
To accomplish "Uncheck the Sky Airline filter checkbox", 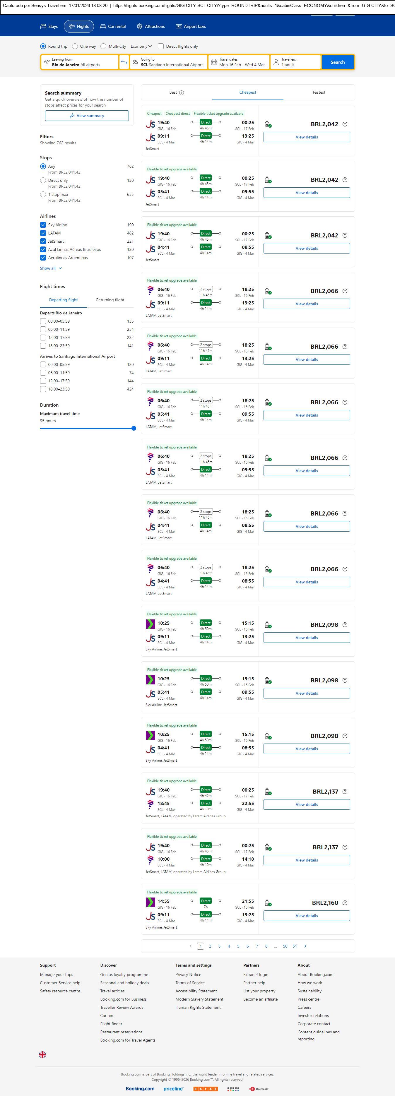I will pos(43,225).
